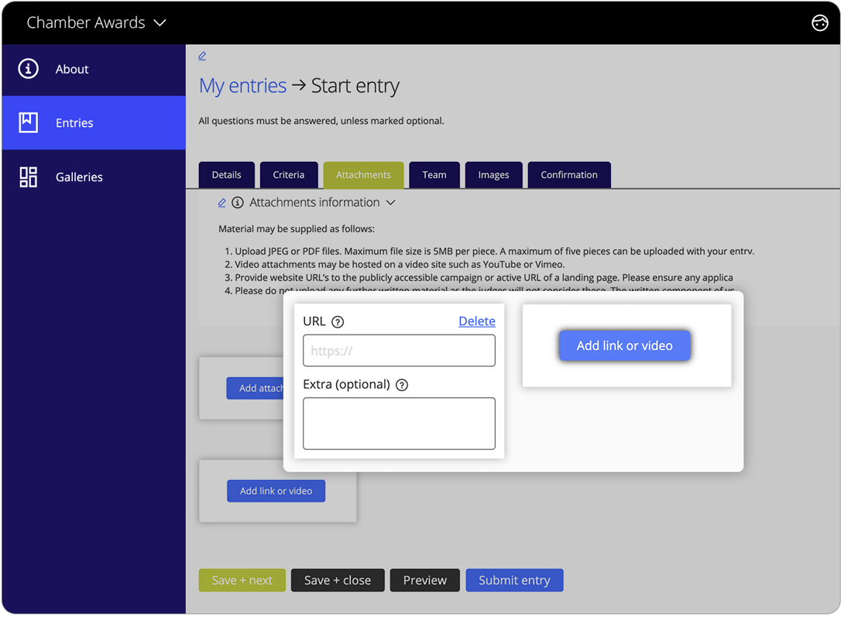Click the Submit entry button
Image resolution: width=841 pixels, height=617 pixels.
514,580
